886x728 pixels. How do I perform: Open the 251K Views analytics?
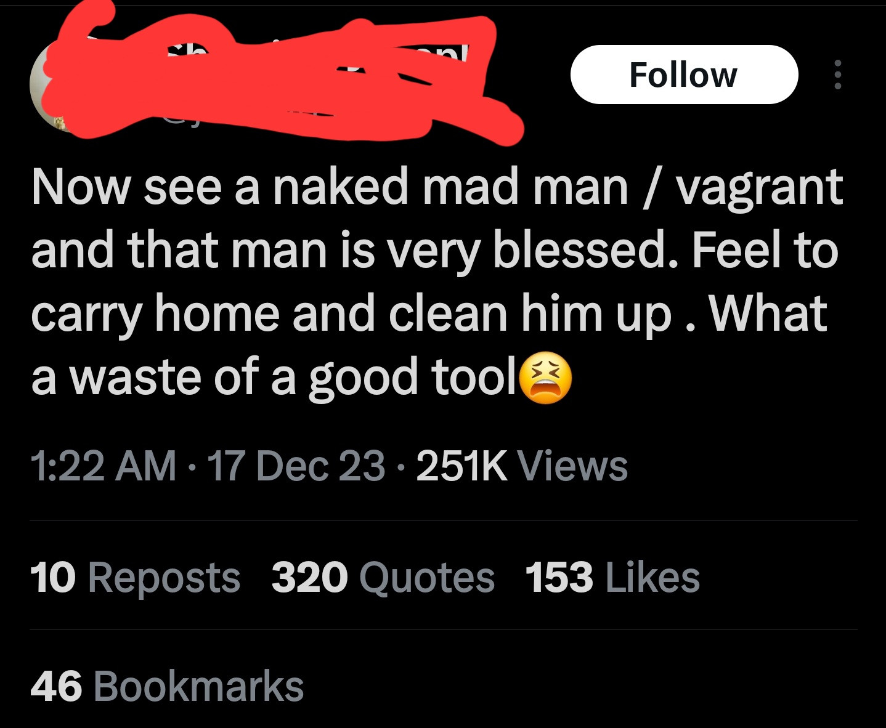[521, 466]
